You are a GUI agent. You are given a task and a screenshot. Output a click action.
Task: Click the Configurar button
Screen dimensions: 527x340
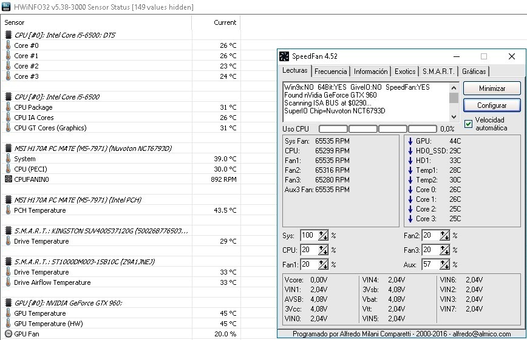coord(492,105)
